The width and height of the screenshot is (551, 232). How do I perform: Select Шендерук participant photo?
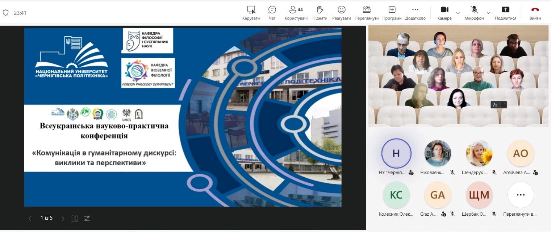tap(479, 153)
